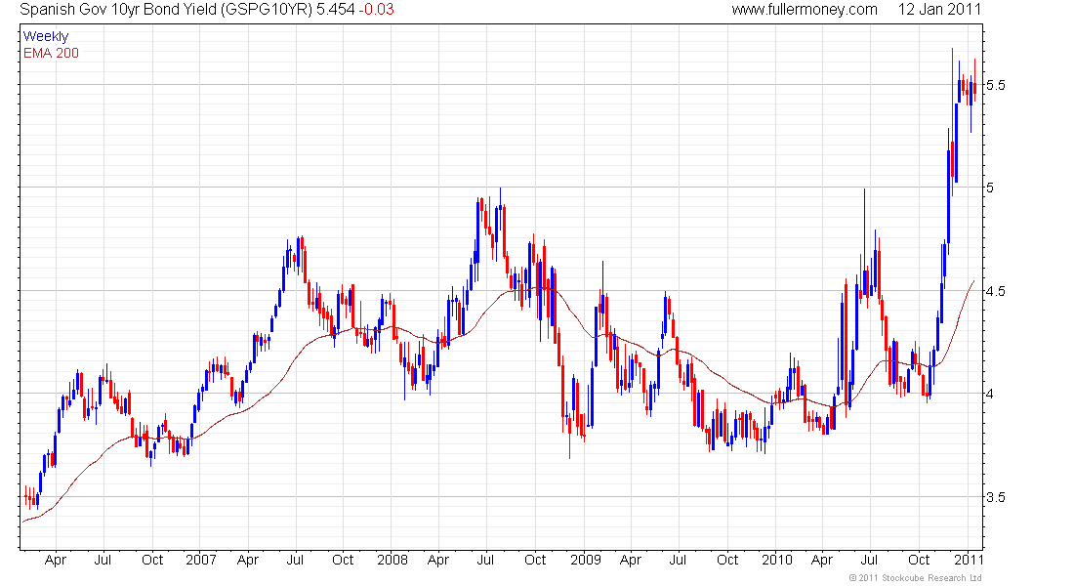The width and height of the screenshot is (1074, 586).
Task: Click the 4 level on yield axis
Action: (x=991, y=394)
